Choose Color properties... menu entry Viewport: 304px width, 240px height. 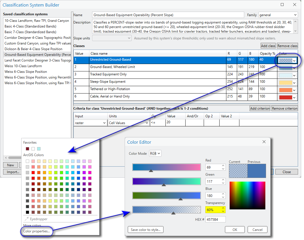[37, 231]
